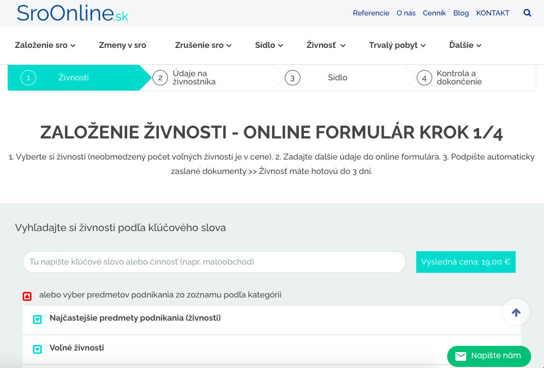Visit the Blog link
The image size is (544, 368).
[461, 13]
